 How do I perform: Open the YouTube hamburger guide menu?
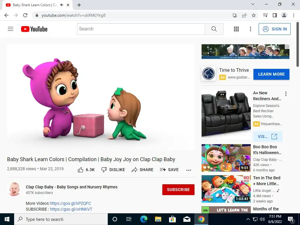[x=11, y=29]
